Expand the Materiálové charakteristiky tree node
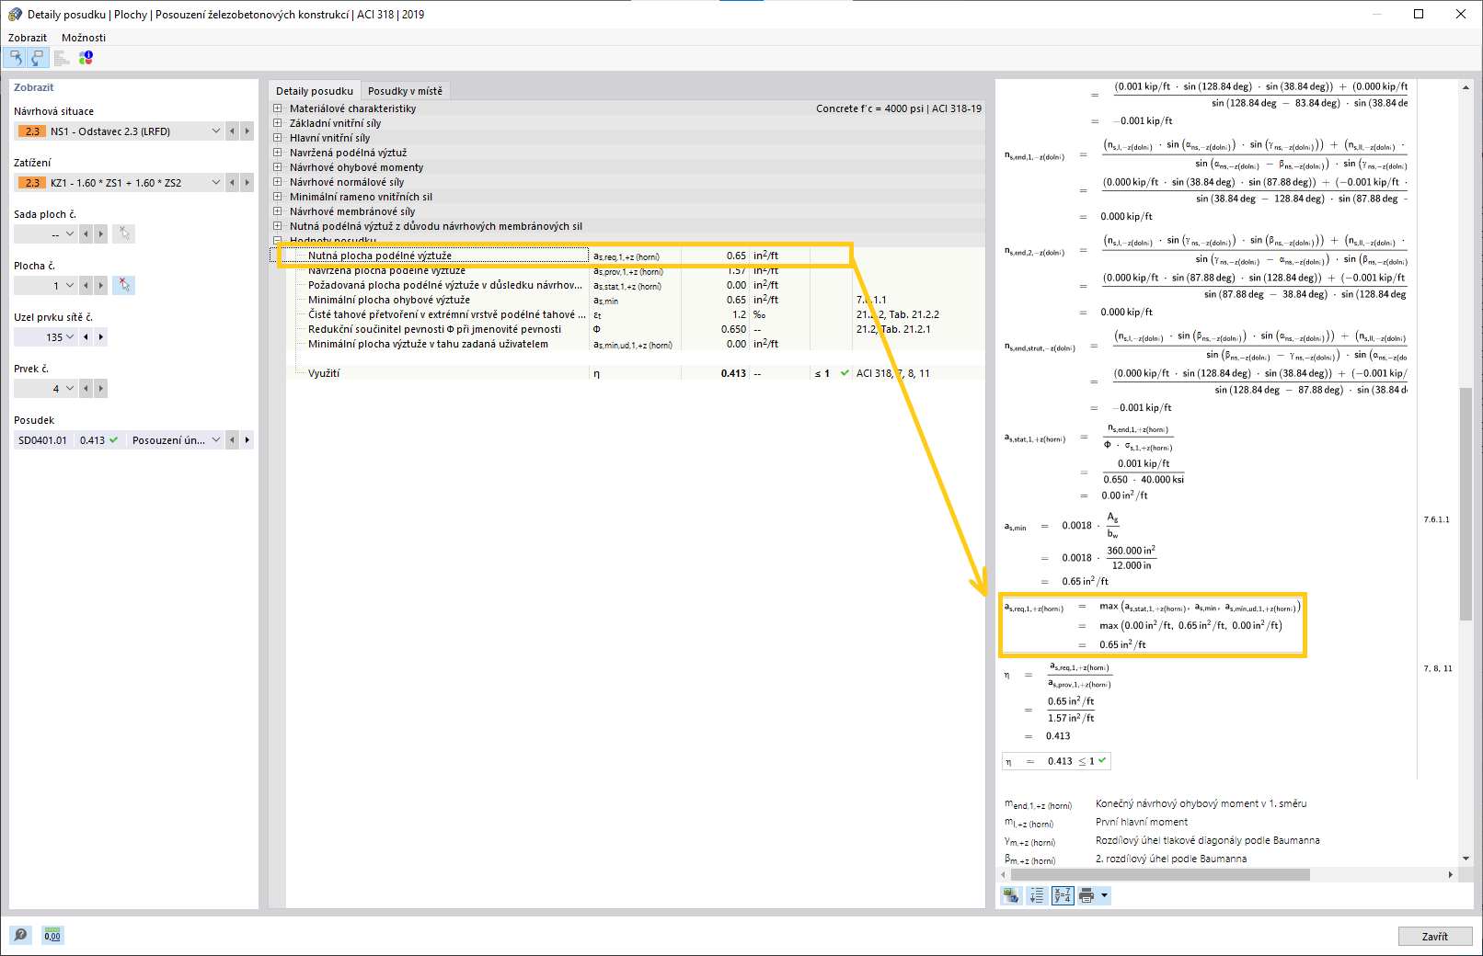Image resolution: width=1483 pixels, height=956 pixels. tap(277, 108)
